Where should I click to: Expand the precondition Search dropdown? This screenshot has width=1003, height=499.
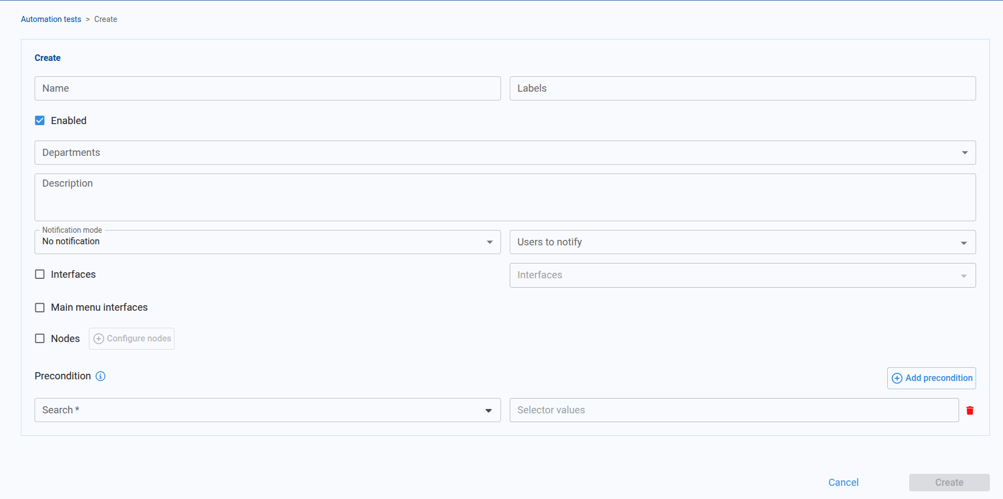click(x=267, y=410)
